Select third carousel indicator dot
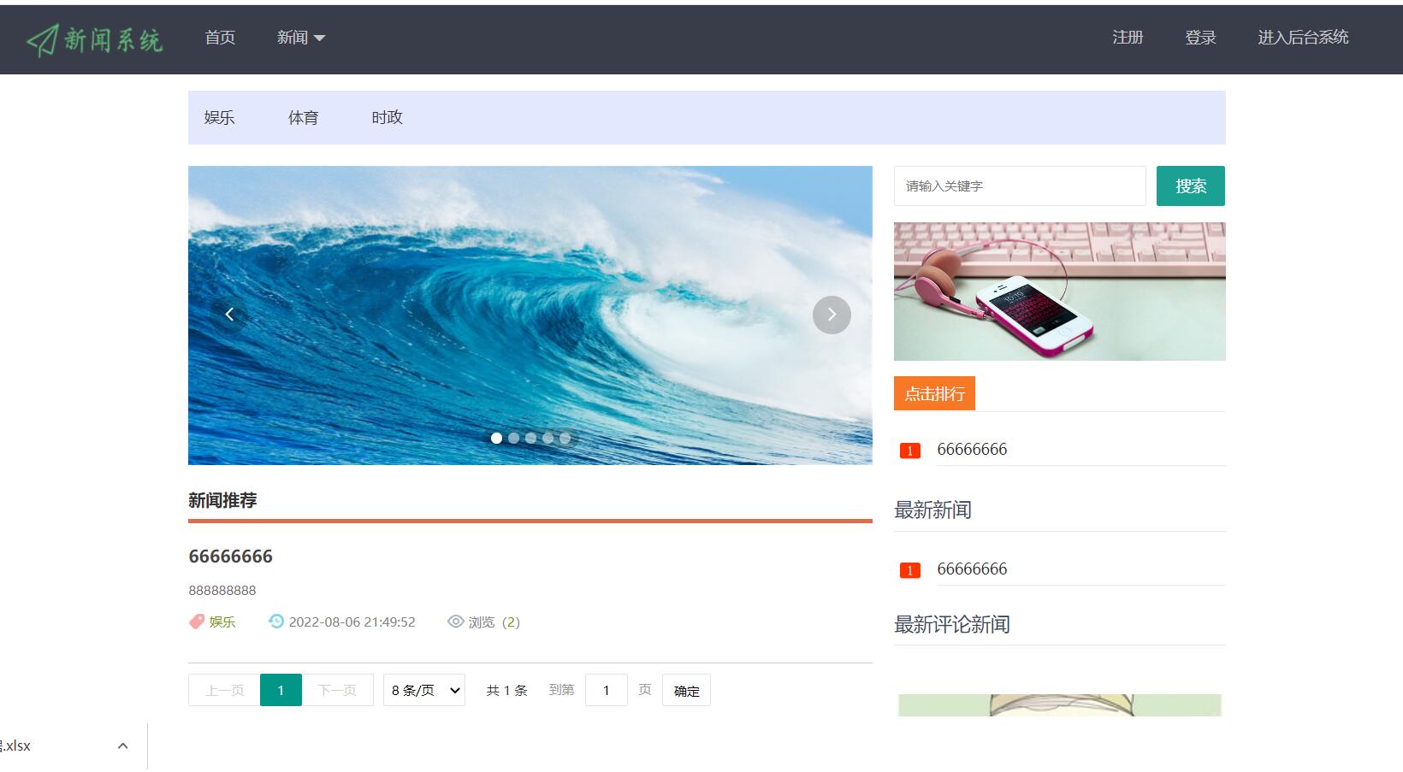 coord(530,438)
